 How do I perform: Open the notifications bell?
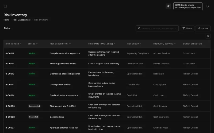click(x=168, y=6)
